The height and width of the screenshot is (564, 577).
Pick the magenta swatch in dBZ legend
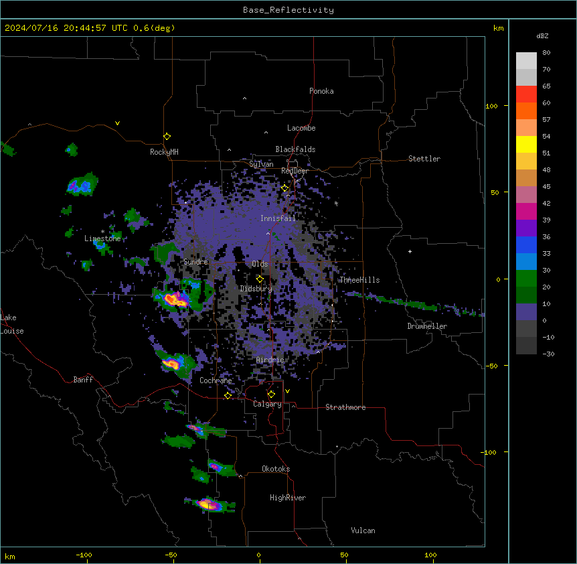(526, 211)
